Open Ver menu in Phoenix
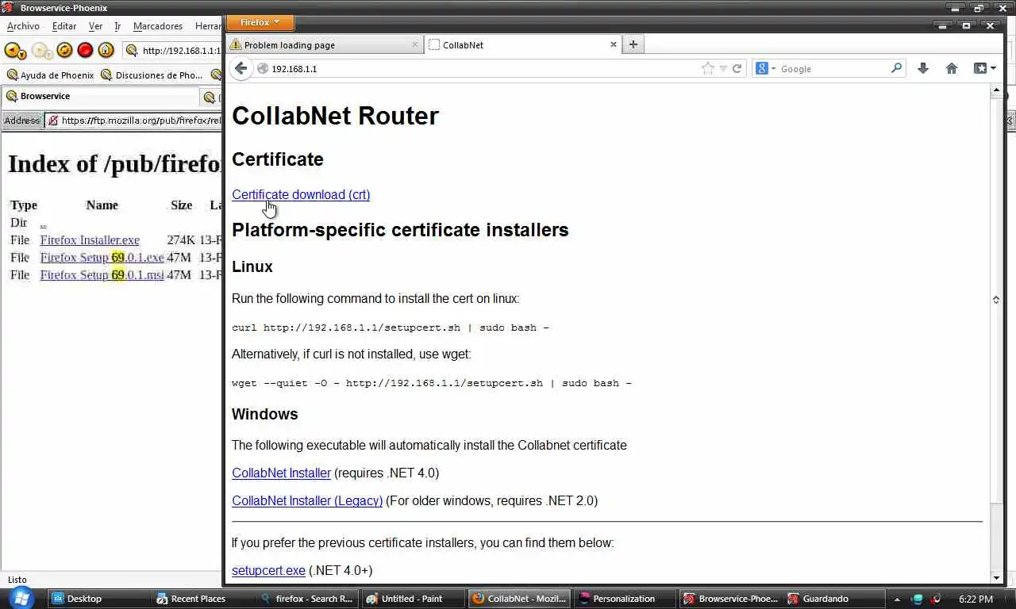Screen dimensions: 1016x609 click(95, 26)
